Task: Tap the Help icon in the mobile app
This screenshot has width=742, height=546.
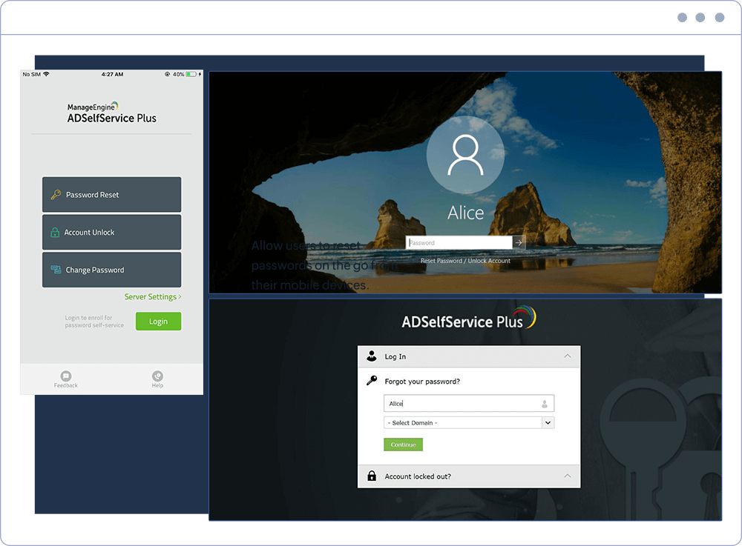Action: tap(157, 376)
